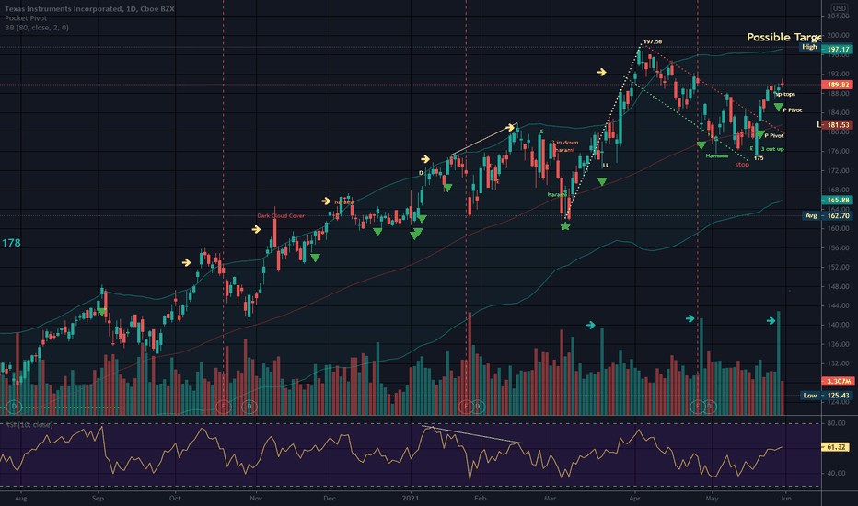Open the August dividend D marker
Screen dimensions: 858x506
[x=14, y=407]
